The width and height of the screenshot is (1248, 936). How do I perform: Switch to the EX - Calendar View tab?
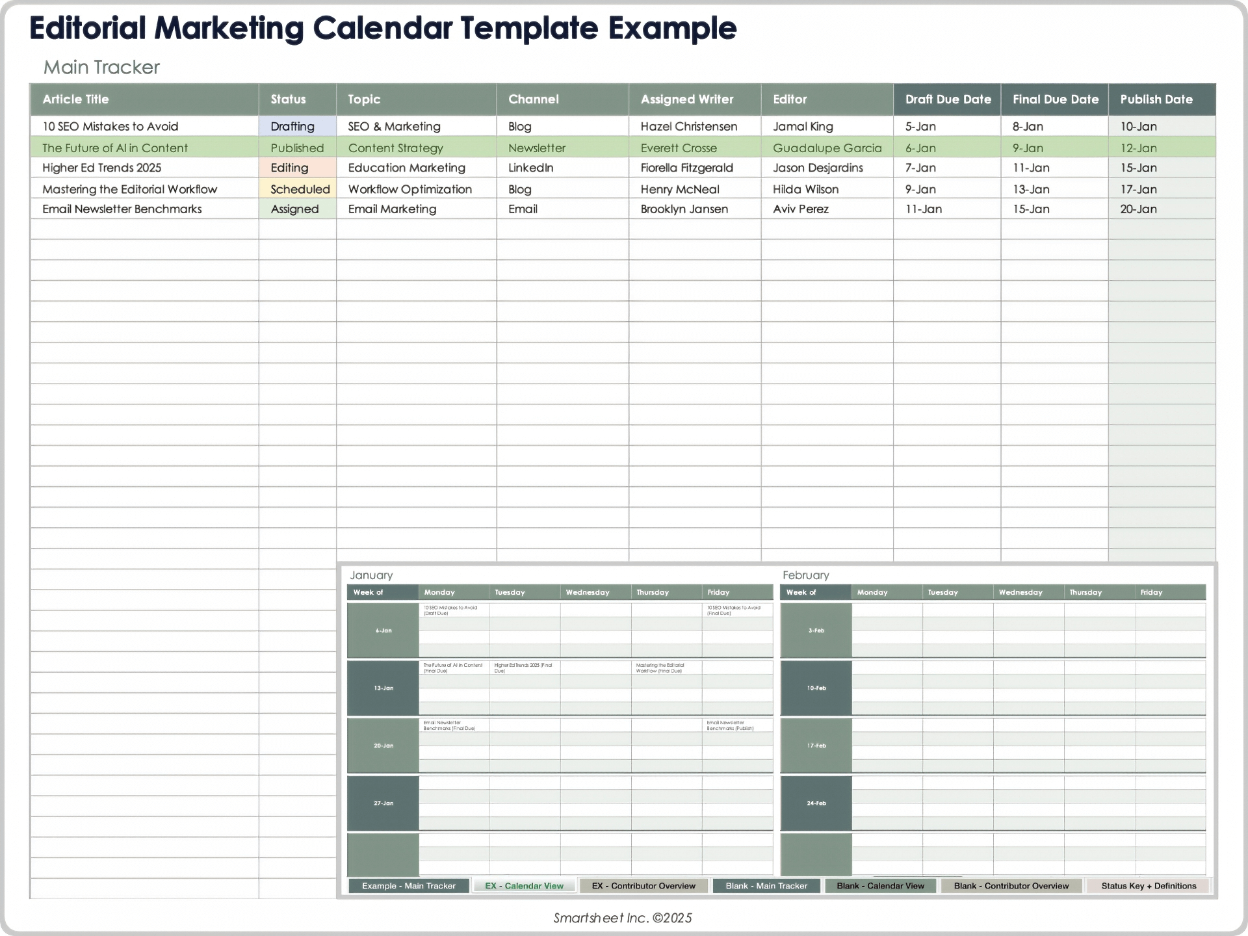coord(524,886)
